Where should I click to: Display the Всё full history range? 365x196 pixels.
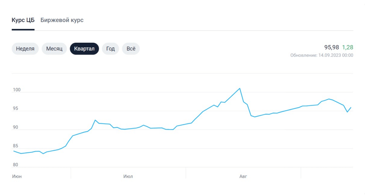tap(131, 49)
